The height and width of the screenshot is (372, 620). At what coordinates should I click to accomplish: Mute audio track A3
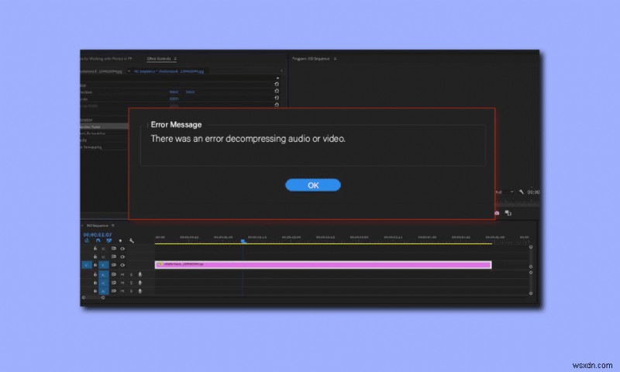coord(122,291)
